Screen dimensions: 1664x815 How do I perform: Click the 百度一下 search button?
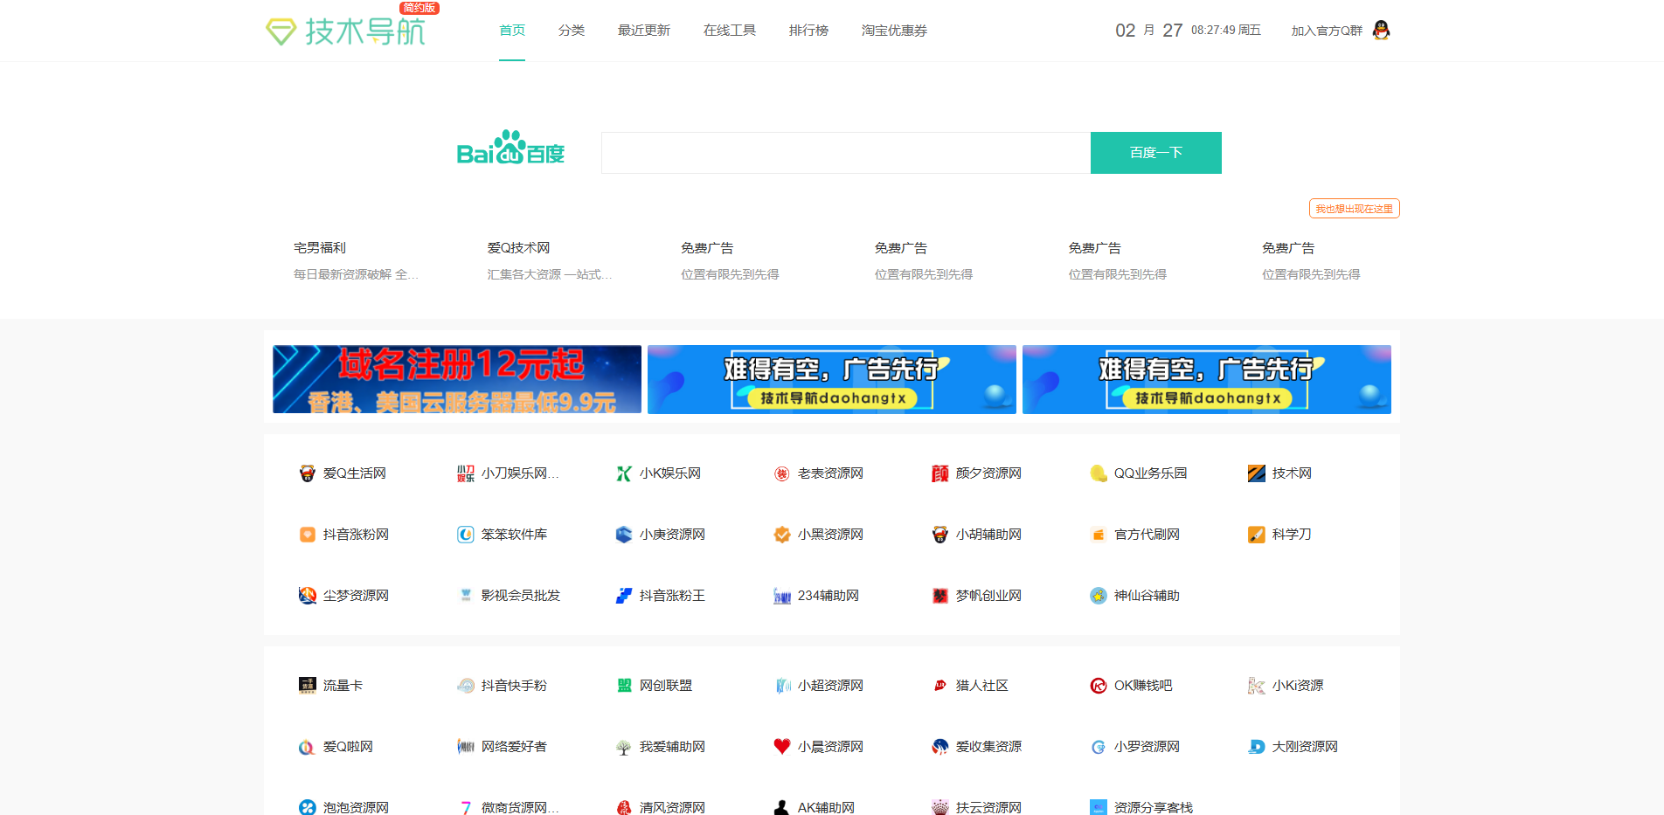click(x=1155, y=152)
